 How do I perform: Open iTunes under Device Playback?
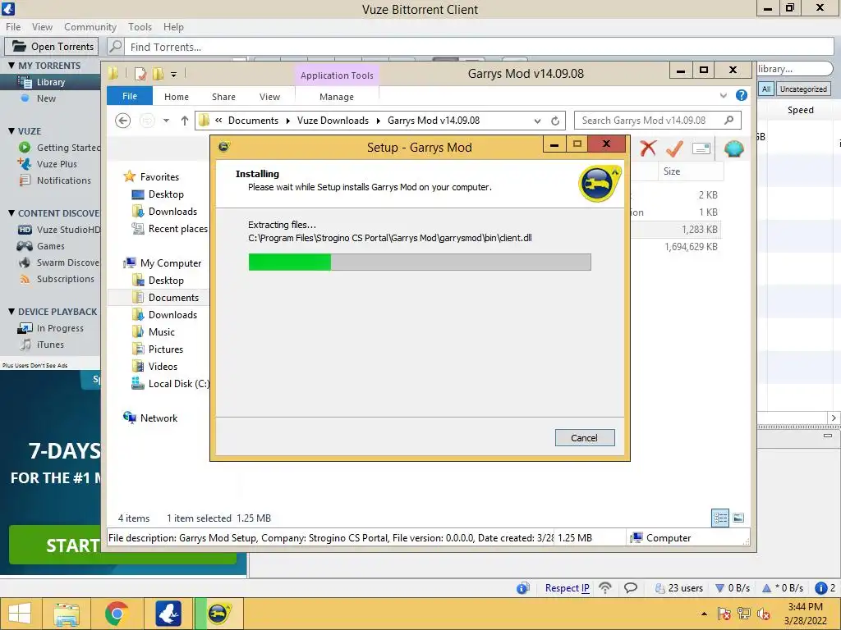[x=50, y=345]
